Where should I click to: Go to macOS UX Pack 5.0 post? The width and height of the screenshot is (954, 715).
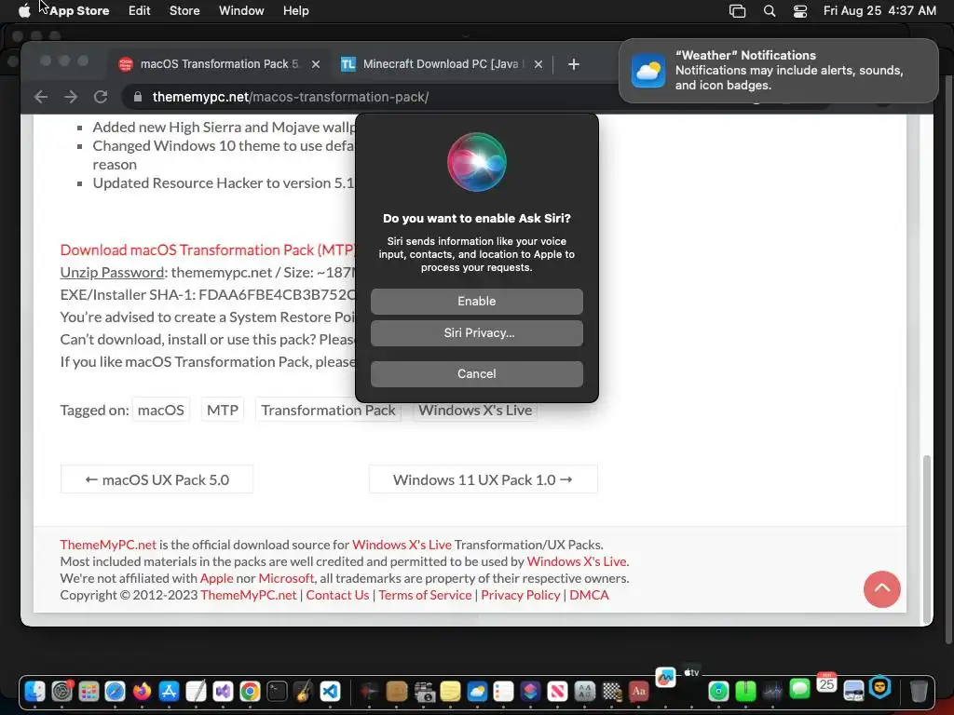point(157,479)
